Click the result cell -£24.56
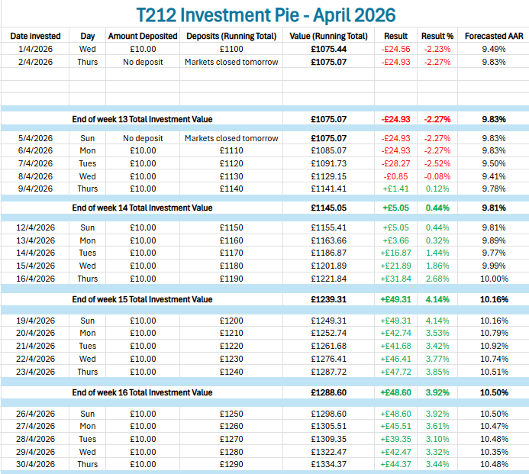Image resolution: width=529 pixels, height=474 pixels. [395, 49]
